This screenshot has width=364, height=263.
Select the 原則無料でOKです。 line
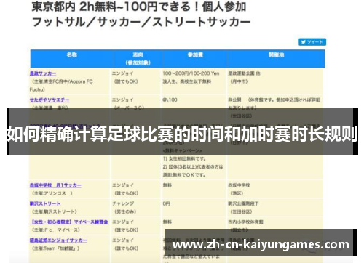pyautogui.click(x=184, y=175)
